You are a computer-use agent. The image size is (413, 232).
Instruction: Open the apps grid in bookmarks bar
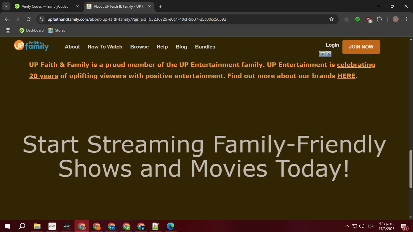8,30
